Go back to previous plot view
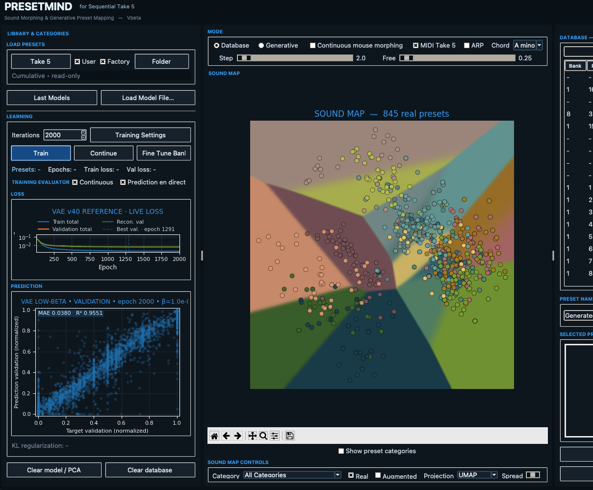 click(226, 436)
